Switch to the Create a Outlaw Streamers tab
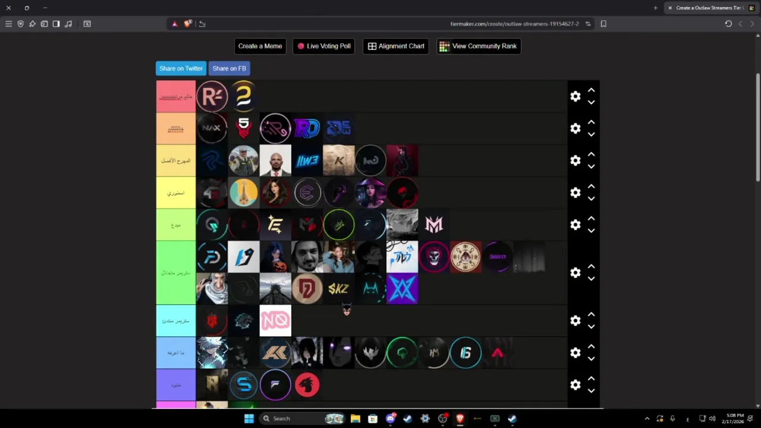Screen dimensions: 761x428 (x=710, y=8)
